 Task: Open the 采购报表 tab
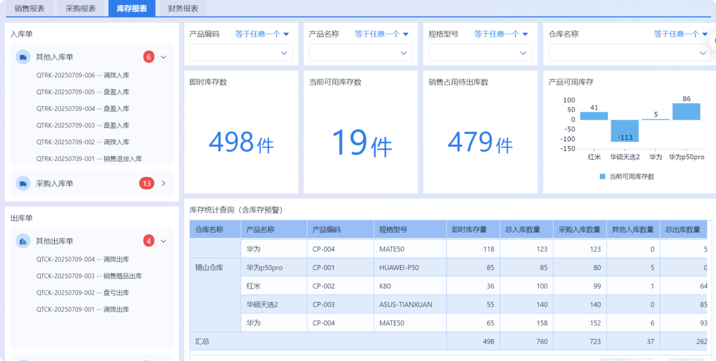tap(81, 8)
